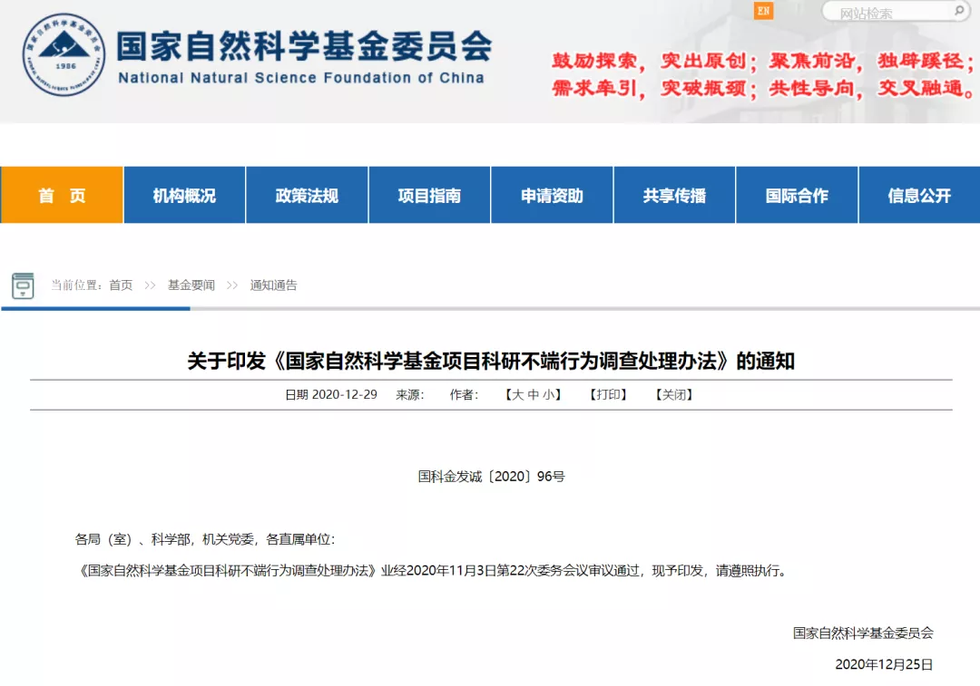Click the search magnifier icon
Image resolution: width=980 pixels, height=686 pixels.
point(958,12)
